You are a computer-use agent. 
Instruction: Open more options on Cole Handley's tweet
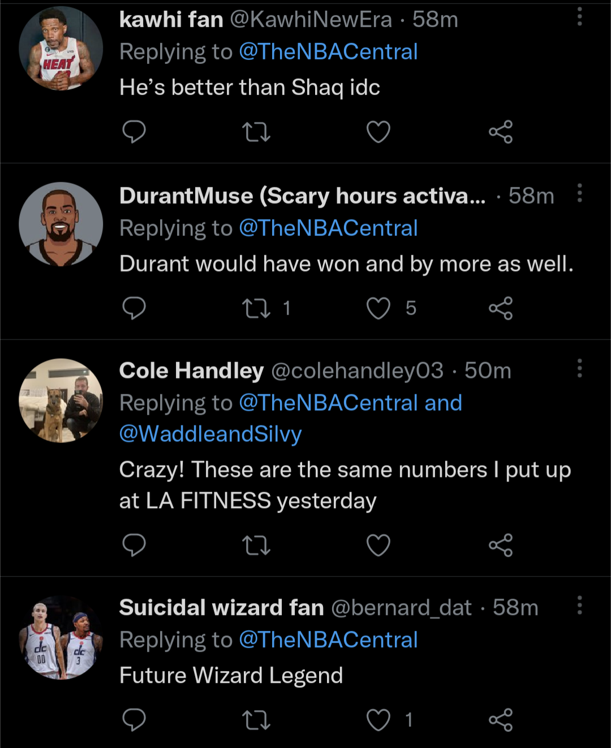[x=579, y=368]
